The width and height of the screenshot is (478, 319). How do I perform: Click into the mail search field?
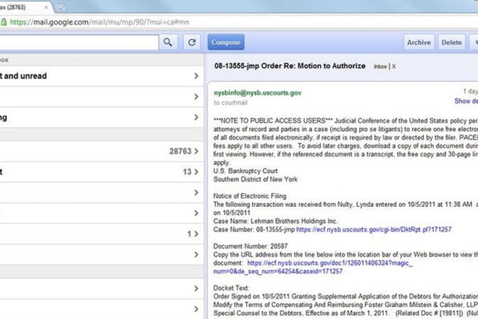click(79, 42)
